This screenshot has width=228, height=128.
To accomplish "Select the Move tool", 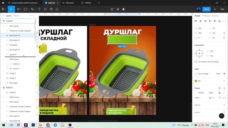I will [x=11, y=9].
